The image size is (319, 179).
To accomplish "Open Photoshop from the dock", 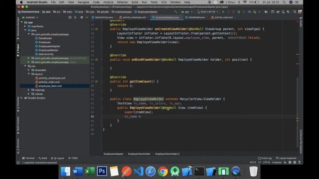I will coord(102,171).
